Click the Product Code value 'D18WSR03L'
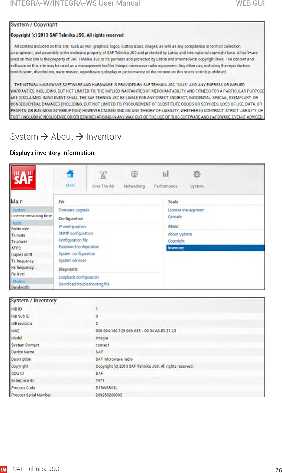Image resolution: width=282 pixels, height=473 pixels. 106,388
